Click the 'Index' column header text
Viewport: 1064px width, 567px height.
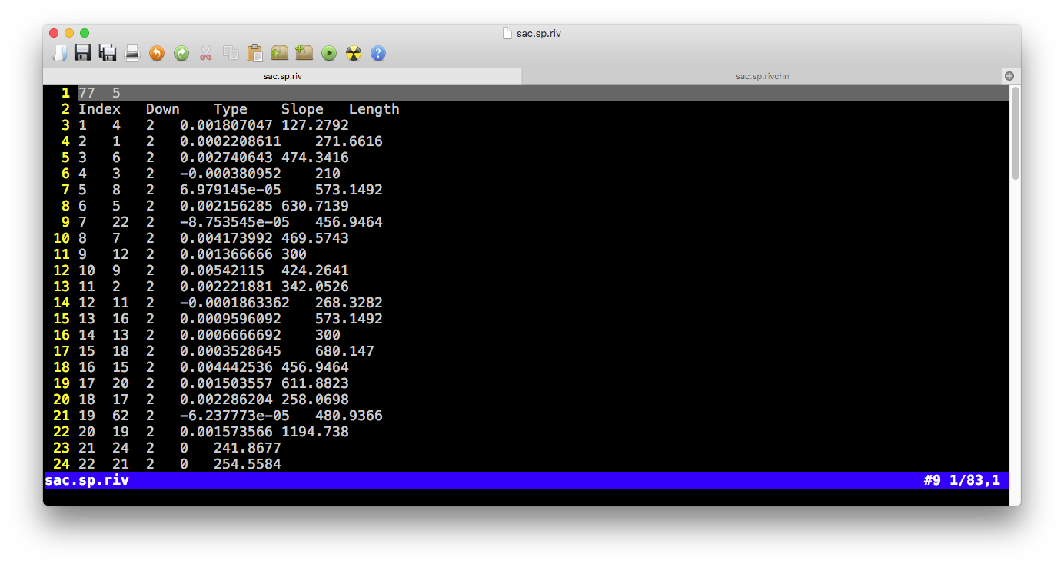[x=99, y=109]
